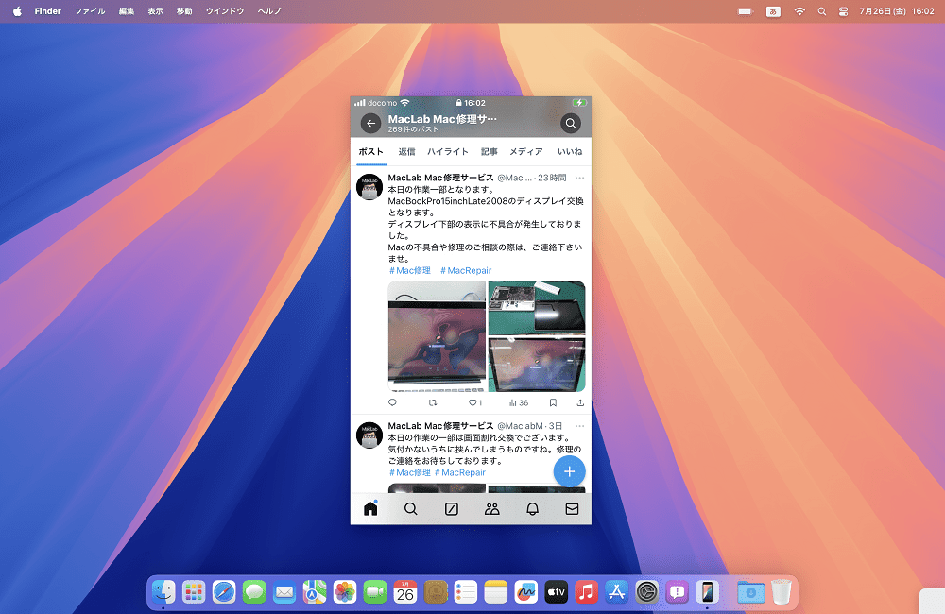The height and width of the screenshot is (614, 945).
Task: Open Launchpad from the Dock
Action: (194, 592)
